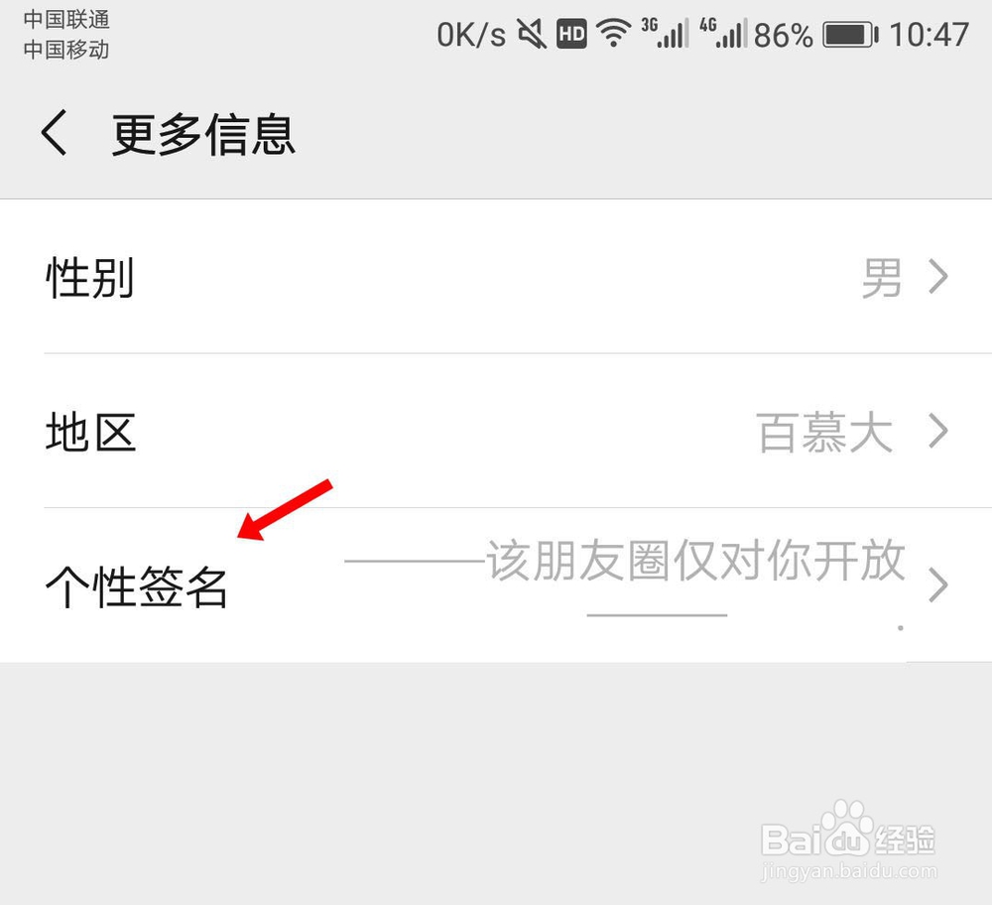Tap the Wi-Fi status icon

(x=613, y=34)
